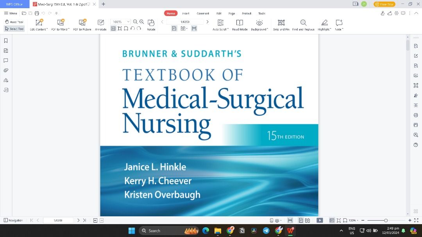This screenshot has width=422, height=237.
Task: Click the Open file folder icon
Action: (24, 13)
